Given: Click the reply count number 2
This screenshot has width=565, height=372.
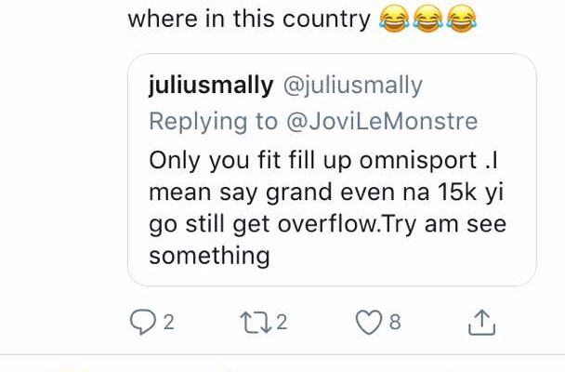Looking at the screenshot, I should point(169,323).
